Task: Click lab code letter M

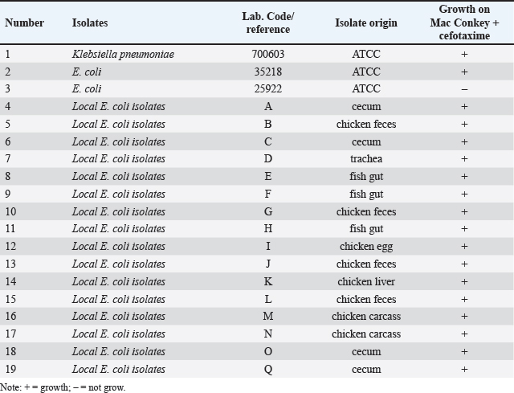Action: (268, 317)
